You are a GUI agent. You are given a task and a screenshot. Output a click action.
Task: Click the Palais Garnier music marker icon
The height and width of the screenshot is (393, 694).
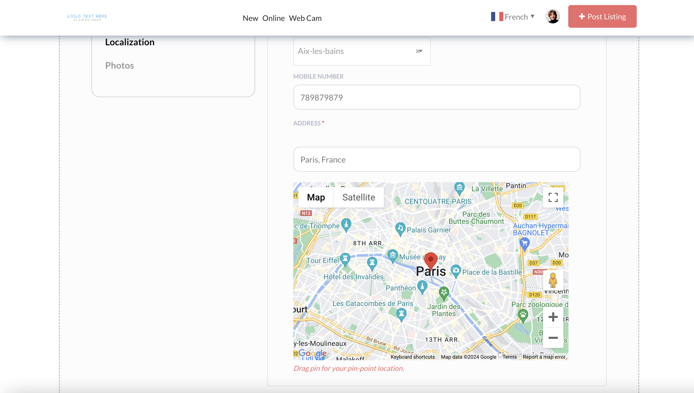point(400,228)
